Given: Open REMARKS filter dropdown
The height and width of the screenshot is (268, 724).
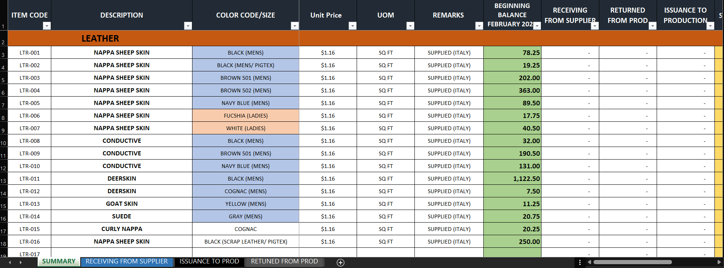Looking at the screenshot, I should 479,26.
